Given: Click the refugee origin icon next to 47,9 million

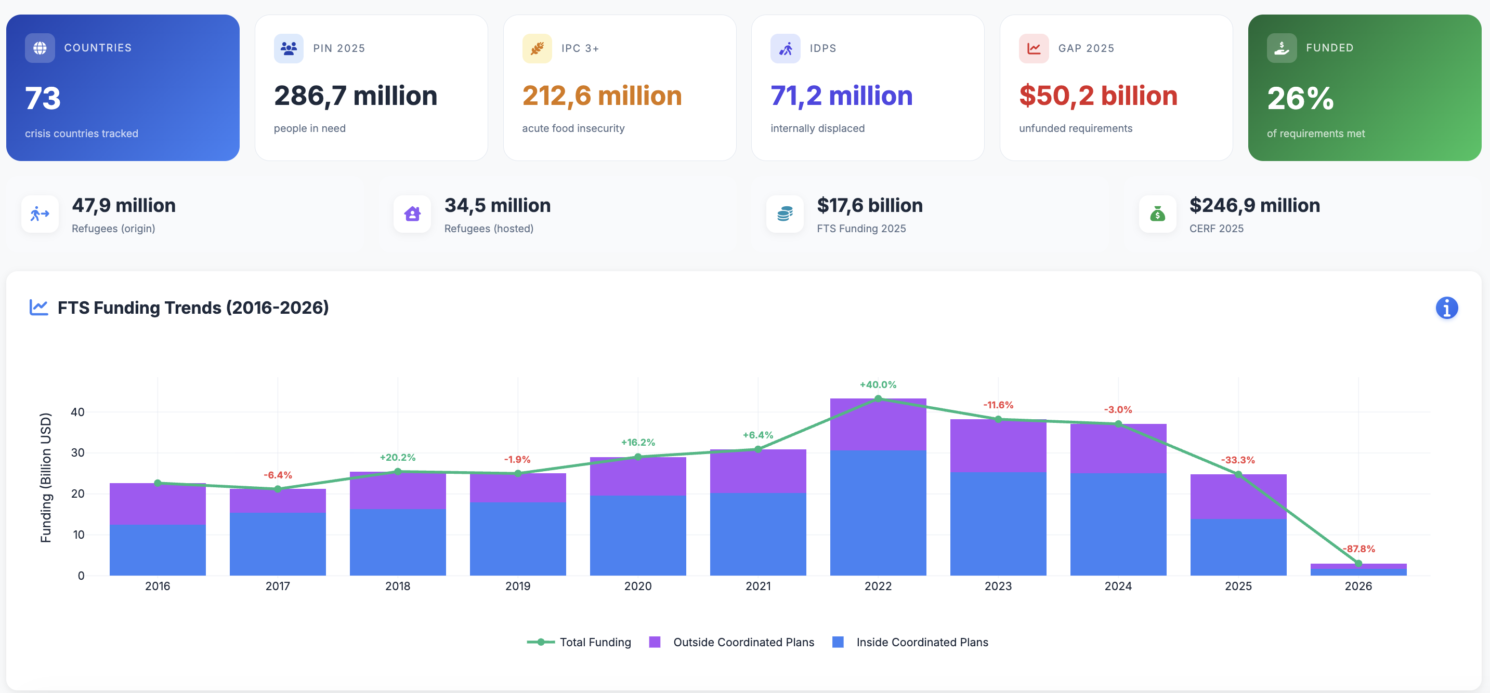Looking at the screenshot, I should tap(40, 214).
